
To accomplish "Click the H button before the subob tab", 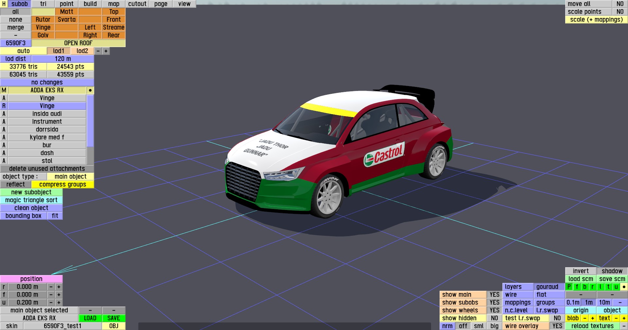I will pos(4,4).
